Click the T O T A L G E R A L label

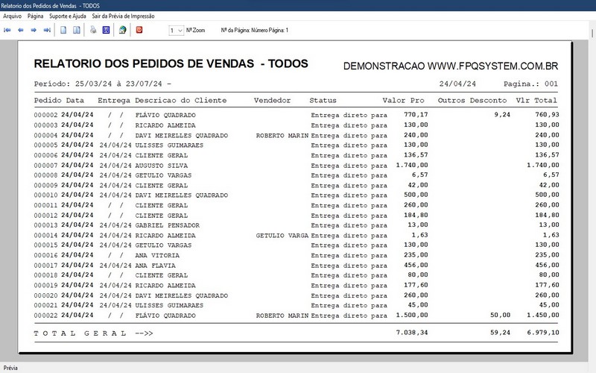pos(80,333)
